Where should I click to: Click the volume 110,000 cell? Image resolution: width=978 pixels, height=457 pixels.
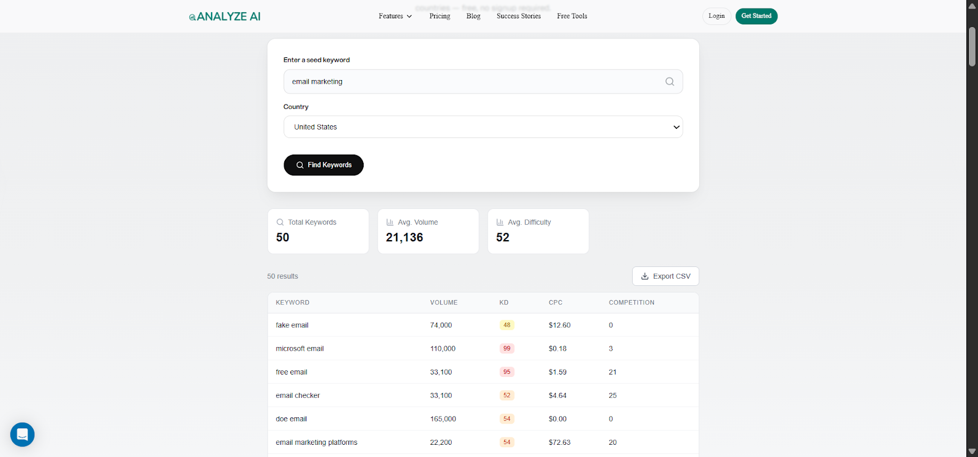[443, 349]
